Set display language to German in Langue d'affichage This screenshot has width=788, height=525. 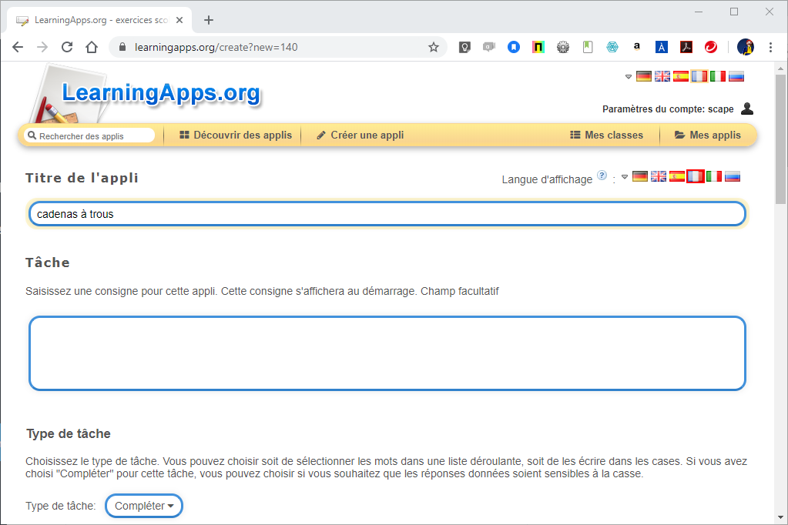coord(640,176)
